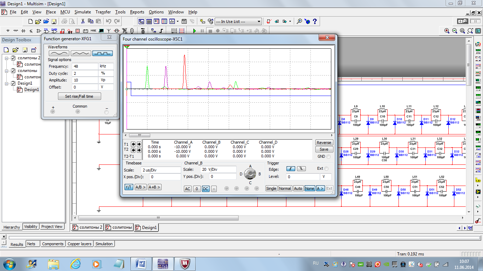Select Single trigger mode
This screenshot has height=271, width=483.
click(271, 188)
